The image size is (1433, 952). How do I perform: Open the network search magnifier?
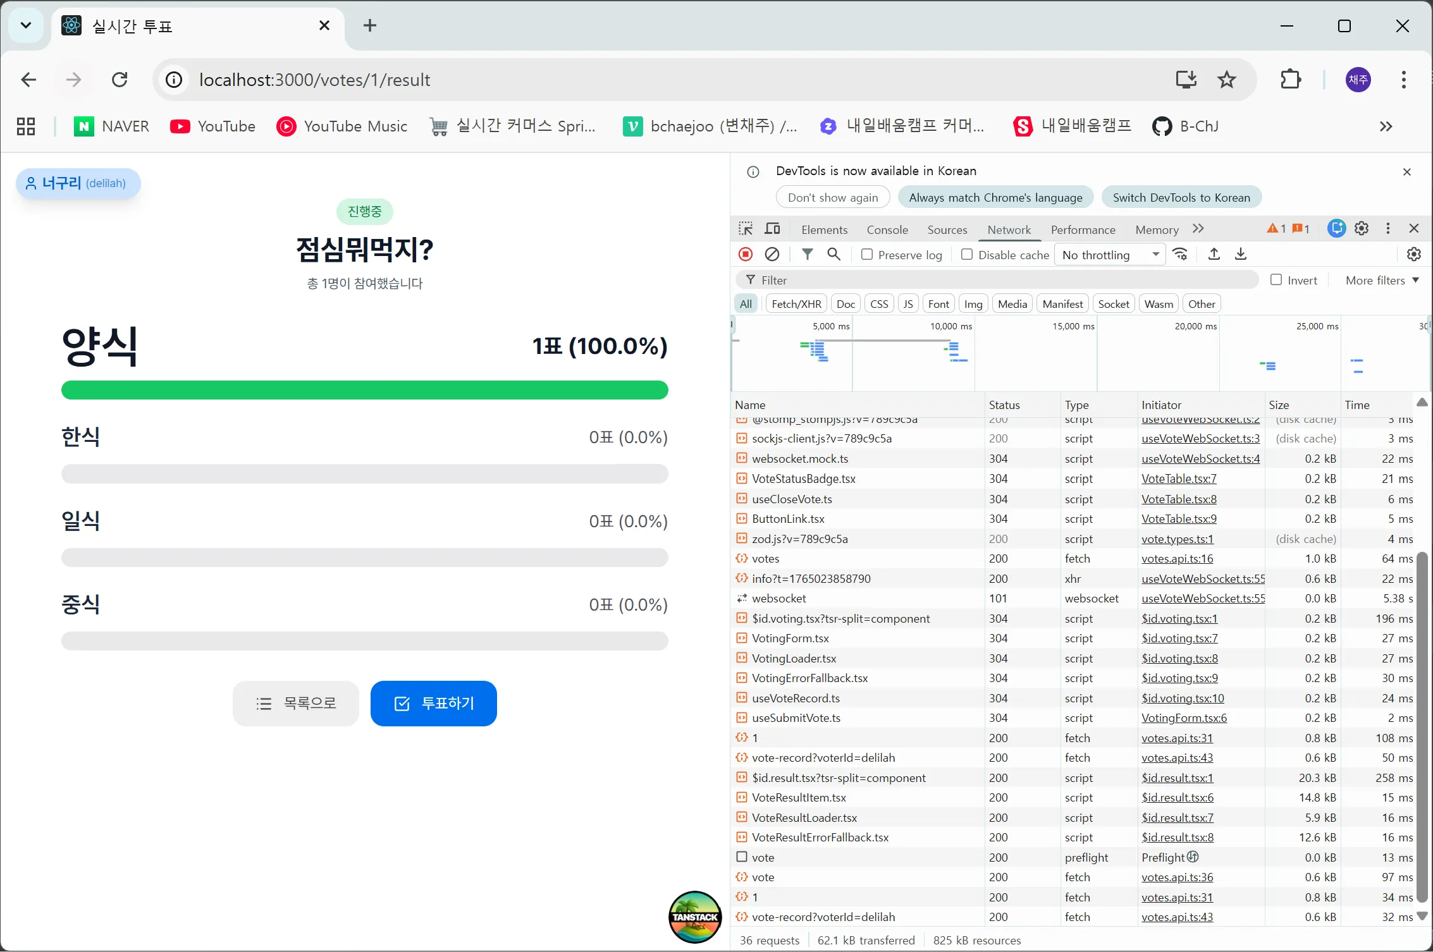[x=833, y=254]
